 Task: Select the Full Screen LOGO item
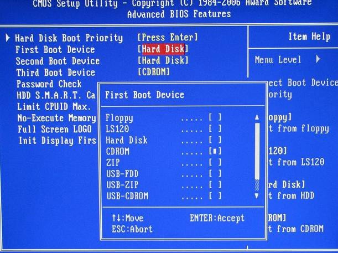[53, 129]
